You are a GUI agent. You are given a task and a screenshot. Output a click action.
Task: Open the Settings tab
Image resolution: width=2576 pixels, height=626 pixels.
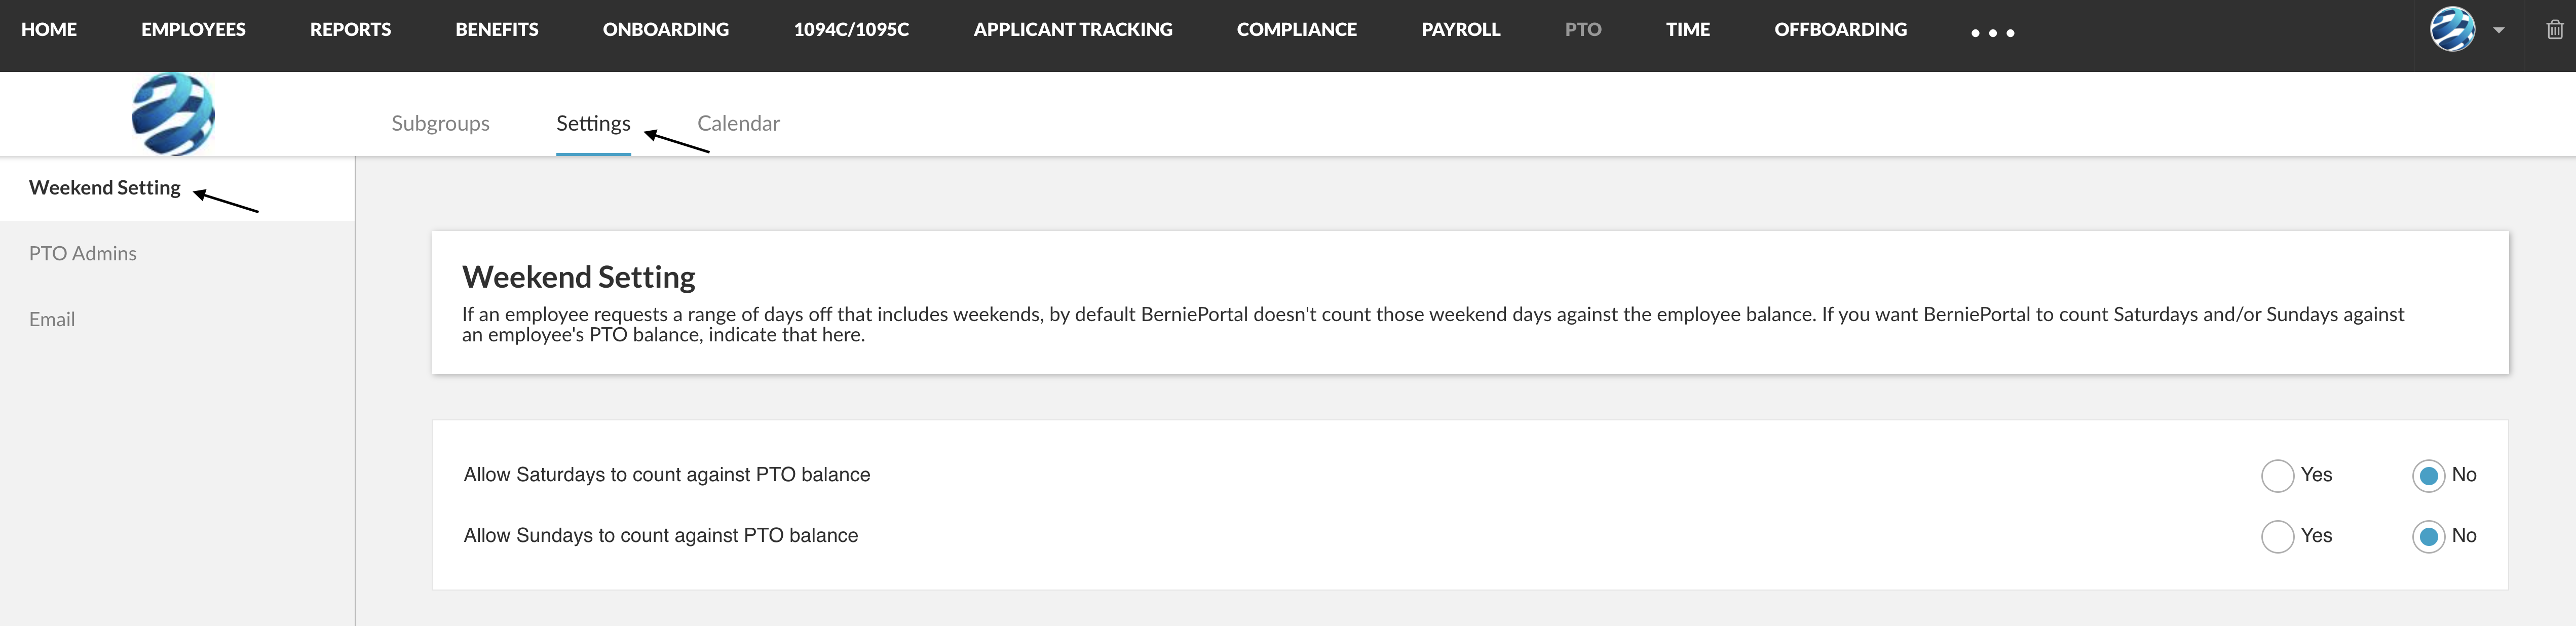tap(593, 123)
